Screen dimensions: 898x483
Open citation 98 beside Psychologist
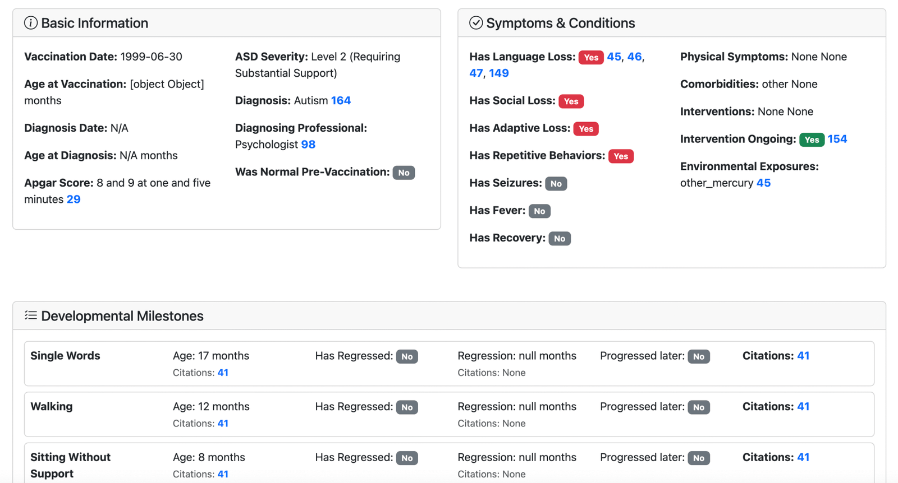[x=308, y=145]
